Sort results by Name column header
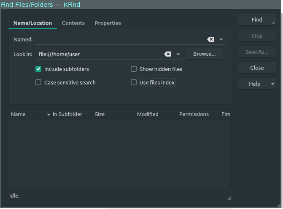Image resolution: width=283 pixels, height=209 pixels. [x=25, y=114]
